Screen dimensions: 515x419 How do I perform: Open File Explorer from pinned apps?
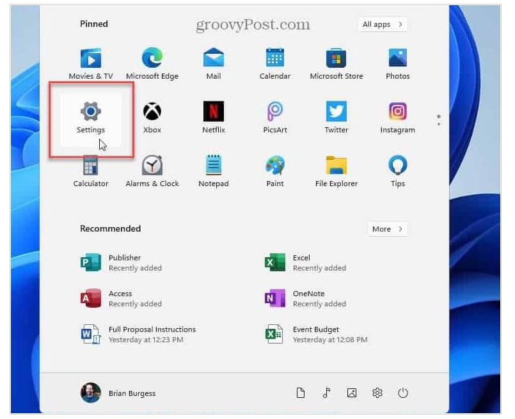[337, 171]
